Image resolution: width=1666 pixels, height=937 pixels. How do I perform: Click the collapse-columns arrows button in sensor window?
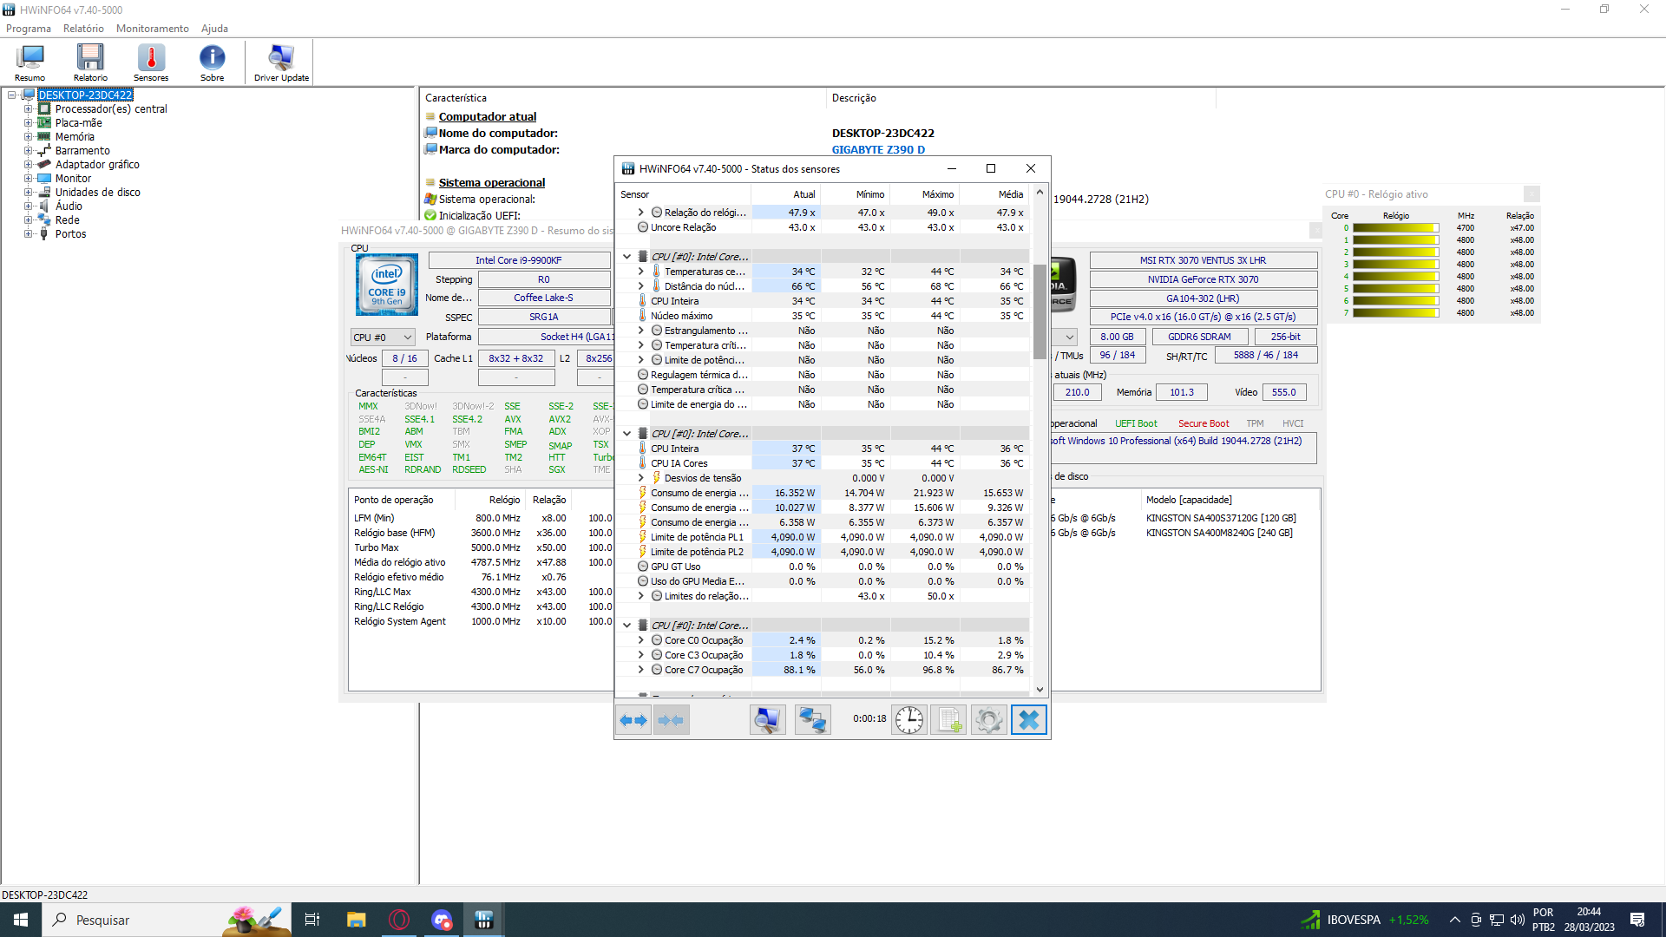(x=672, y=720)
